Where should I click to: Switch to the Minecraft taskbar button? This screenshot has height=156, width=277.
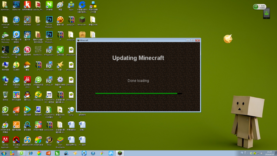point(120,153)
